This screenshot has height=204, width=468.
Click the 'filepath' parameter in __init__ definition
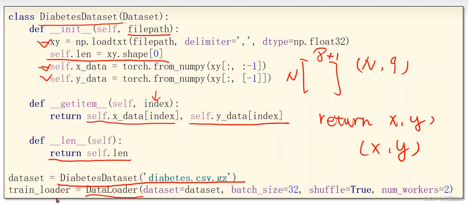click(149, 29)
